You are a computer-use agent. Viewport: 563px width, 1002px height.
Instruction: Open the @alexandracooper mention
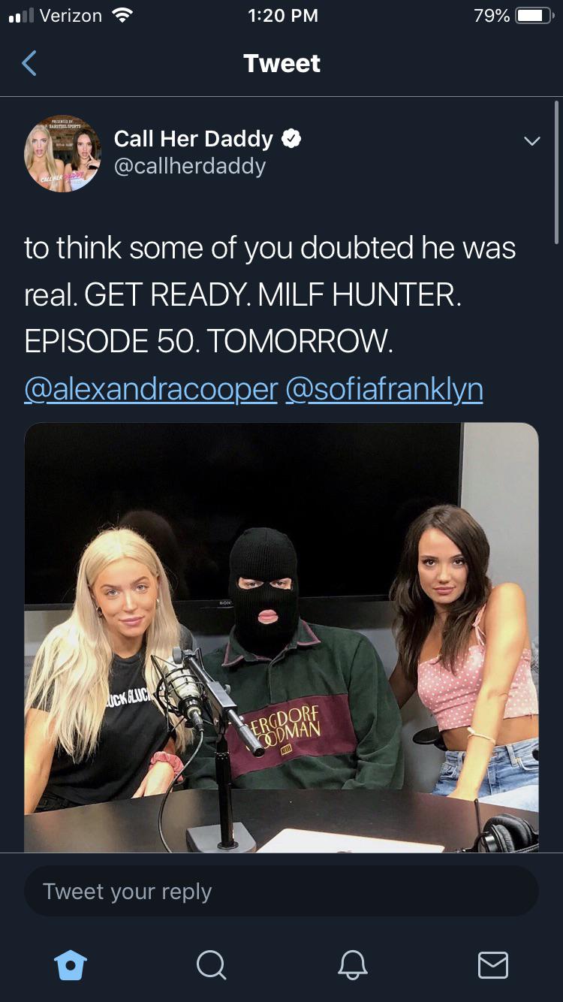pos(151,389)
